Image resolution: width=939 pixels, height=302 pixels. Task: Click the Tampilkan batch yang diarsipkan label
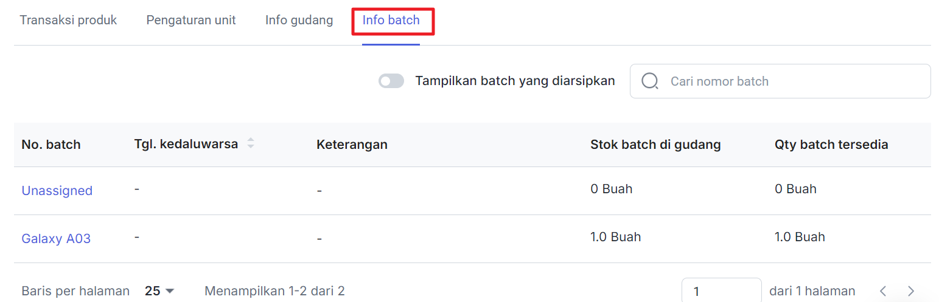point(515,81)
